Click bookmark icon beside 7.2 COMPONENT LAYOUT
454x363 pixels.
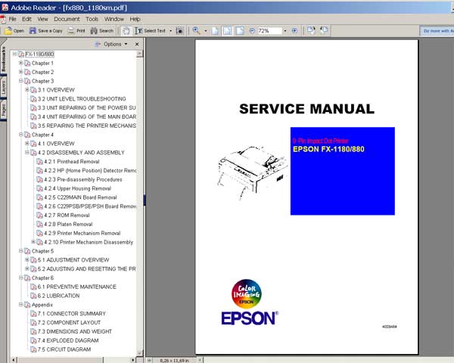point(33,323)
